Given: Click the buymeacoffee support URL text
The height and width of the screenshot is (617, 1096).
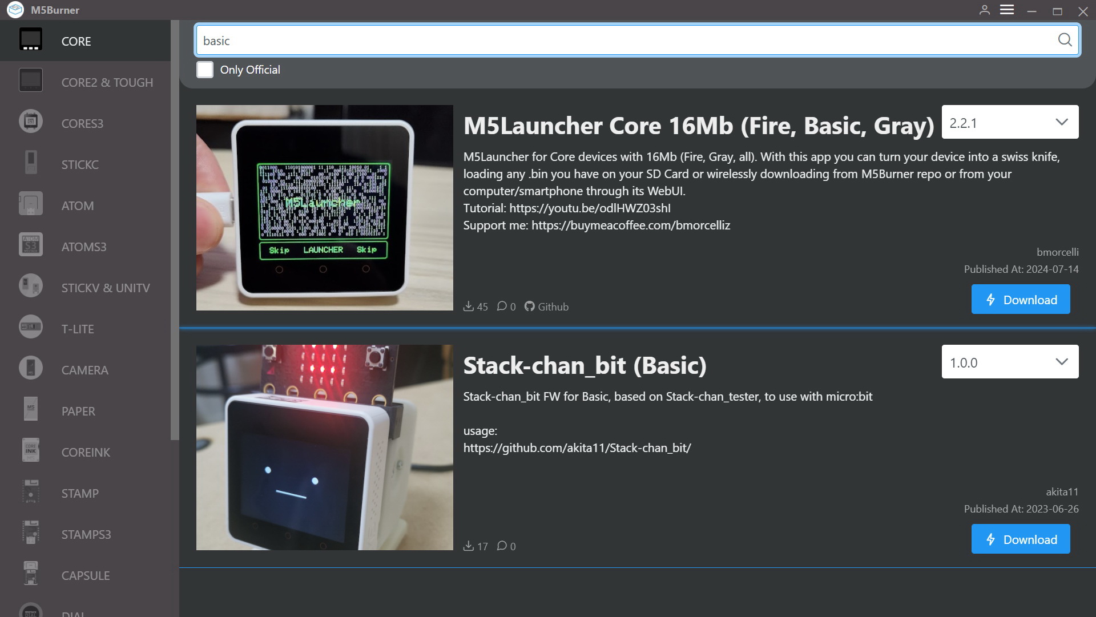Looking at the screenshot, I should click(x=631, y=225).
